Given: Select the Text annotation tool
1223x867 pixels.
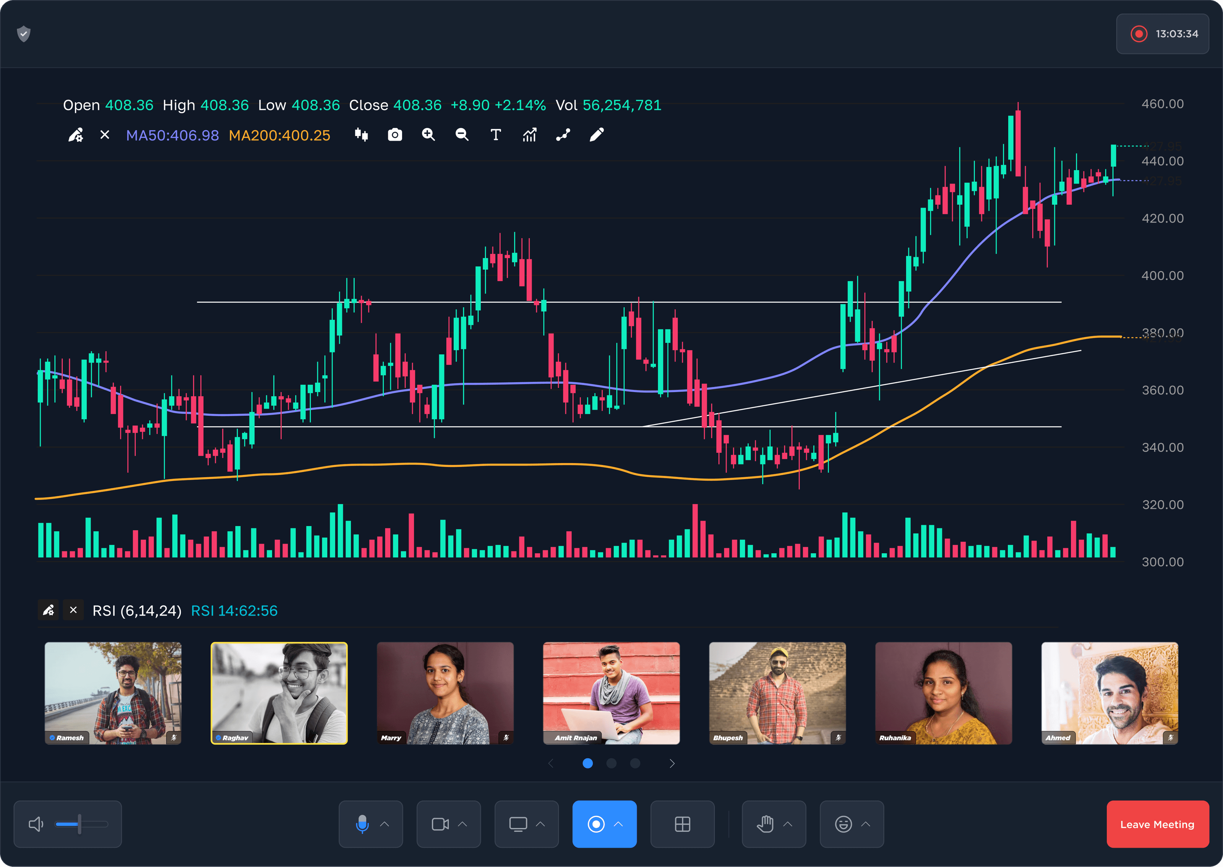Looking at the screenshot, I should click(x=495, y=134).
